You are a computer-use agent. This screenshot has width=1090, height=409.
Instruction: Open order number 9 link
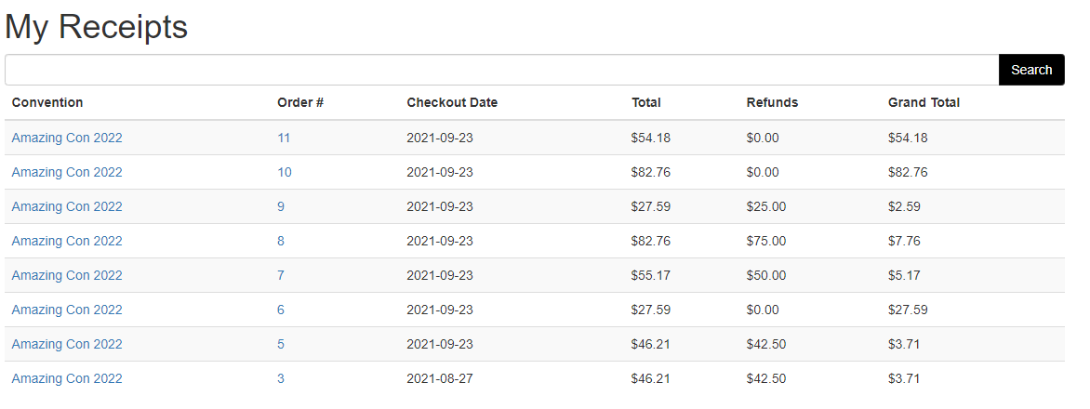pyautogui.click(x=281, y=206)
